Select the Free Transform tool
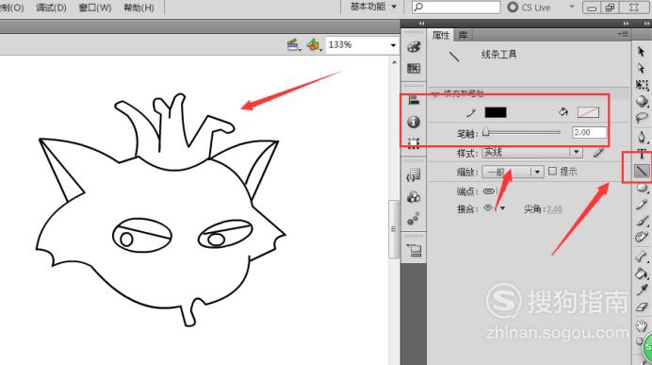 (x=642, y=85)
